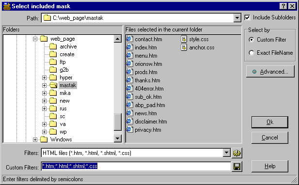
Task: Confirm with the Ok button
Action: point(269,122)
